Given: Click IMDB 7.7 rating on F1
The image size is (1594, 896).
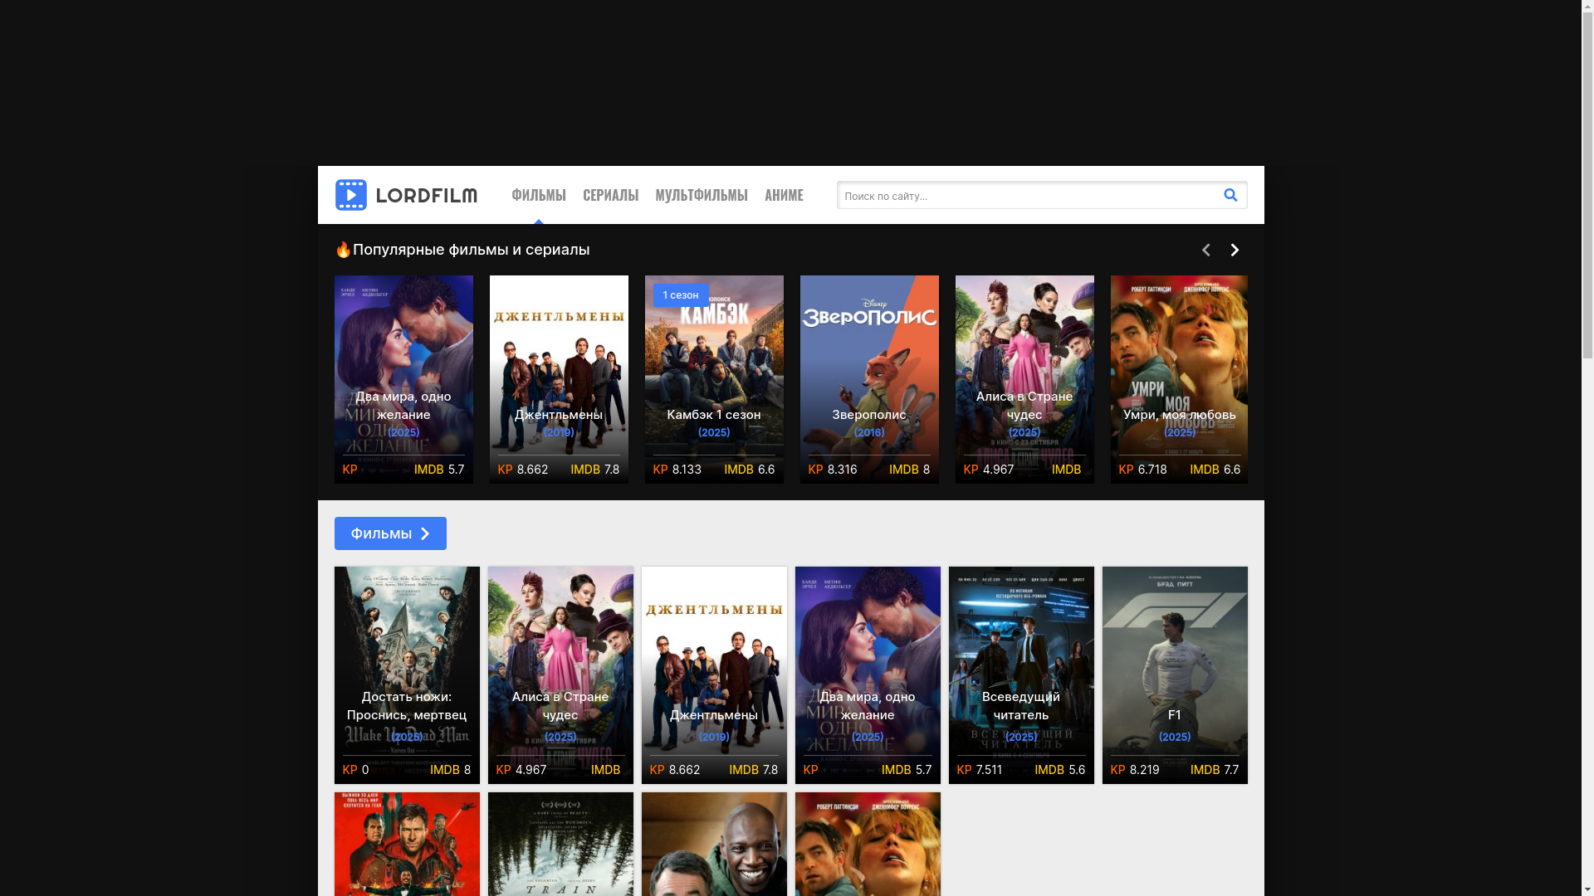Looking at the screenshot, I should coord(1215,770).
